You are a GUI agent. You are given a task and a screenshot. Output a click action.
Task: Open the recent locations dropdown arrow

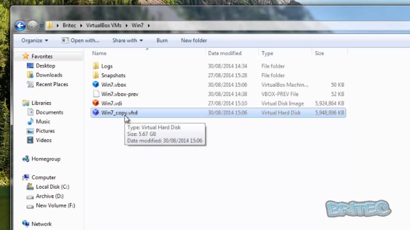click(x=41, y=26)
